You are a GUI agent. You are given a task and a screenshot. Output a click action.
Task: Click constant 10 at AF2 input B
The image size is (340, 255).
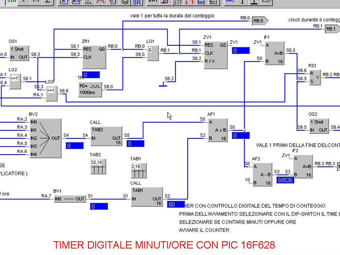coord(247,180)
